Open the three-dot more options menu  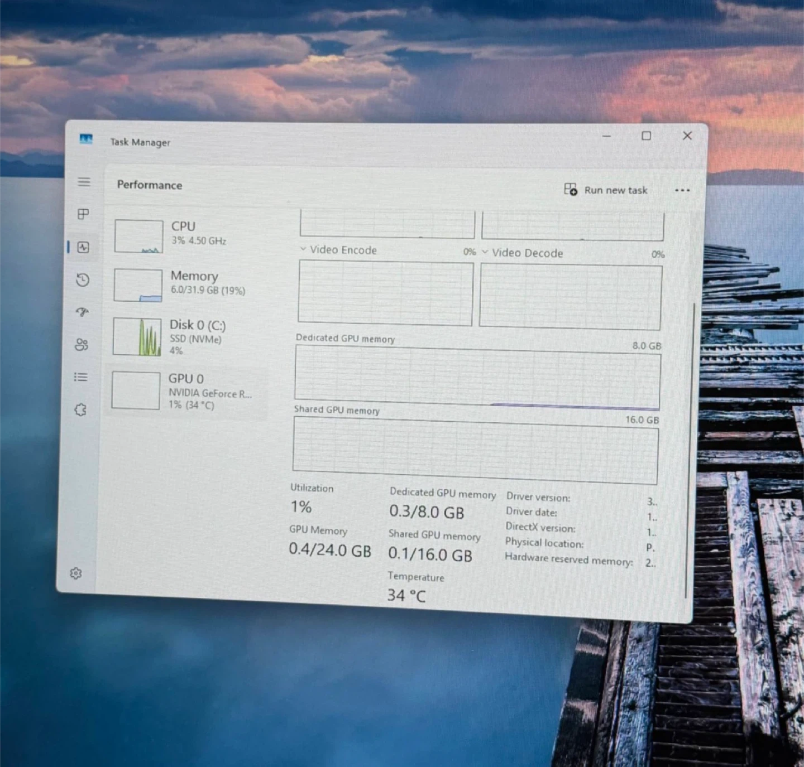point(682,191)
